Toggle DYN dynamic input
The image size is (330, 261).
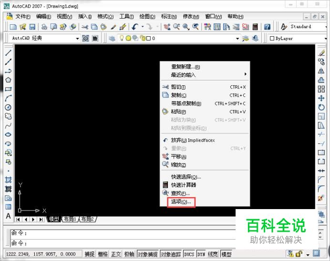(201, 254)
